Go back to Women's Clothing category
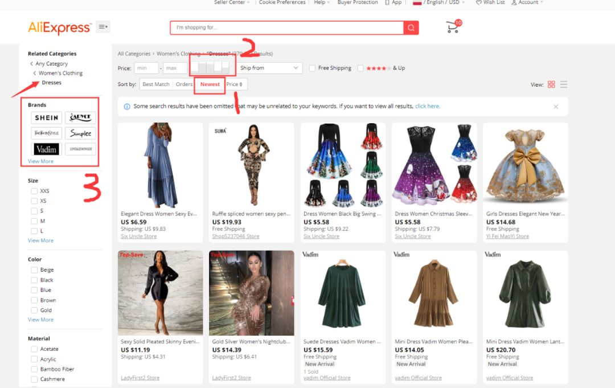Image resolution: width=615 pixels, height=388 pixels. [x=60, y=73]
